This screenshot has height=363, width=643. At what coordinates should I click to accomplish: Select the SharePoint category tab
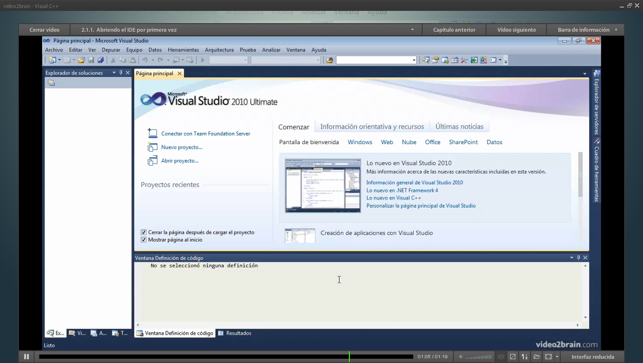click(463, 142)
